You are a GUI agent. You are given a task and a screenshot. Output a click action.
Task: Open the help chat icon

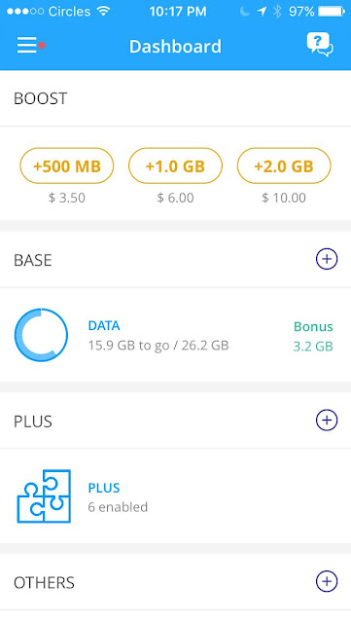pyautogui.click(x=320, y=45)
